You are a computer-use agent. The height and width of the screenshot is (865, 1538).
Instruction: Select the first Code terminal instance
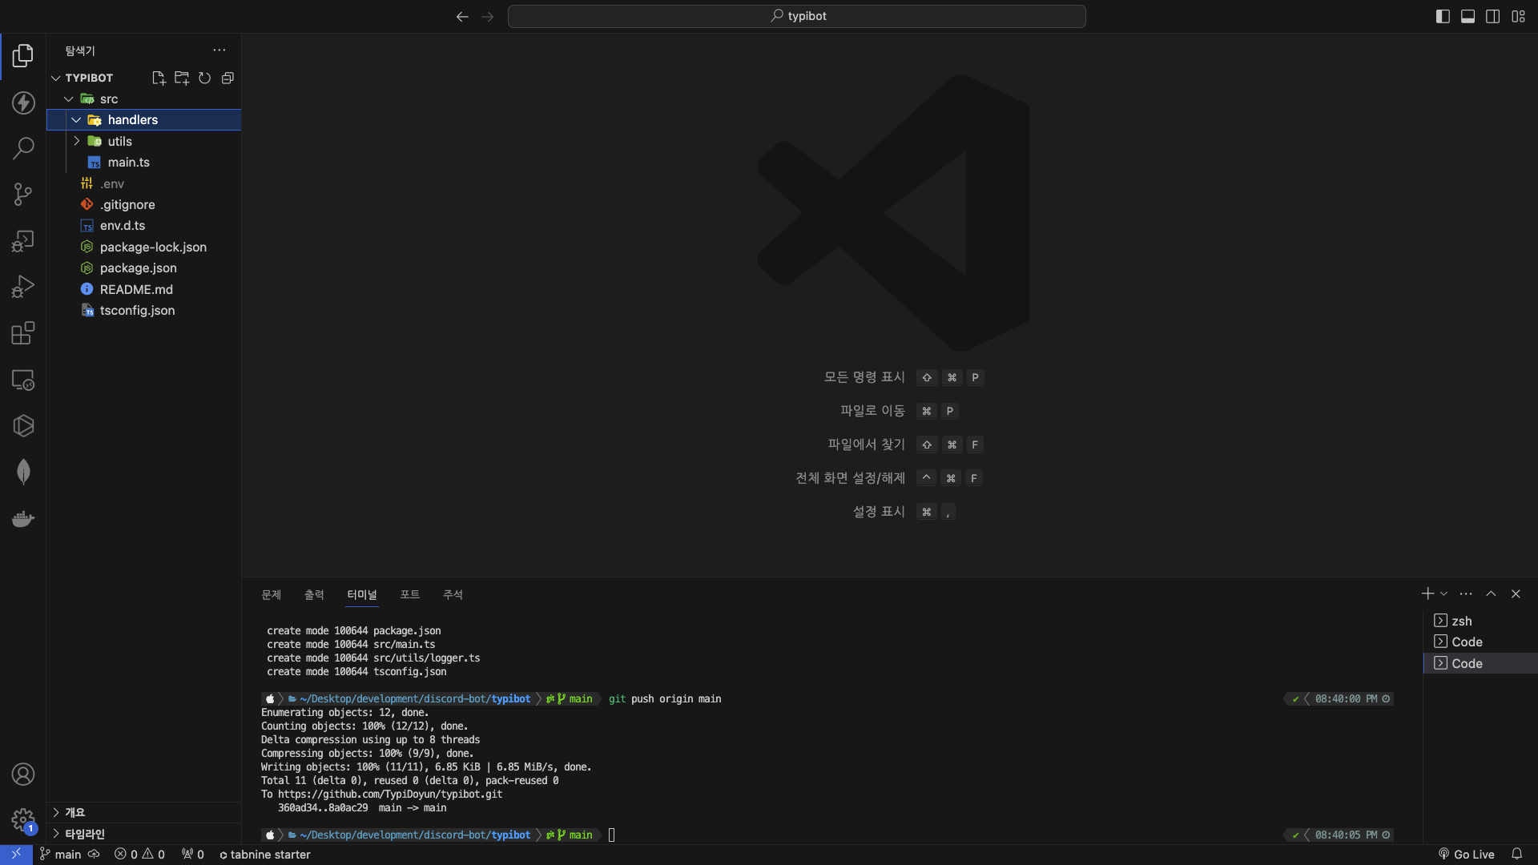(1480, 642)
